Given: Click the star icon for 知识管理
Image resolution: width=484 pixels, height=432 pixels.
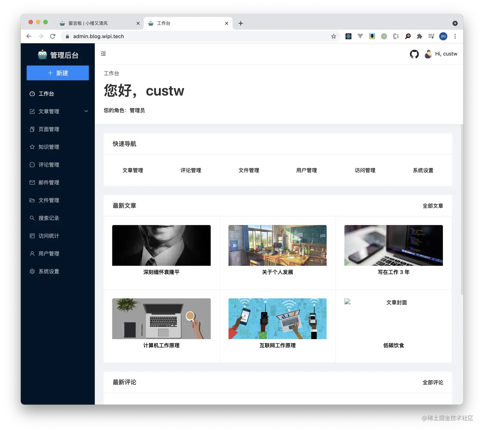Looking at the screenshot, I should (x=32, y=147).
